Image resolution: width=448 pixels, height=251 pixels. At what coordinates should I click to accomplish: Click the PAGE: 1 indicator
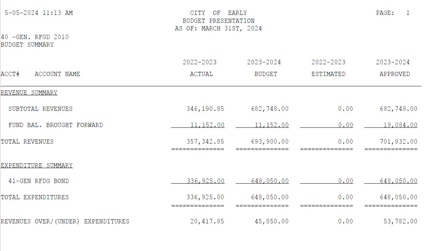coord(393,13)
